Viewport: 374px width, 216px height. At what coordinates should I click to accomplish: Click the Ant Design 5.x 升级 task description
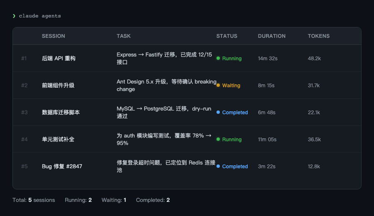167,85
